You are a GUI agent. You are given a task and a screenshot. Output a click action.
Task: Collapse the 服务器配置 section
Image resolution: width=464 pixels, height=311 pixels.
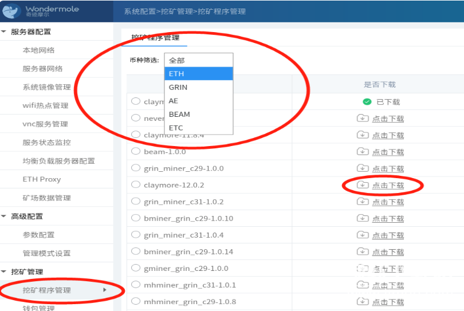5,32
